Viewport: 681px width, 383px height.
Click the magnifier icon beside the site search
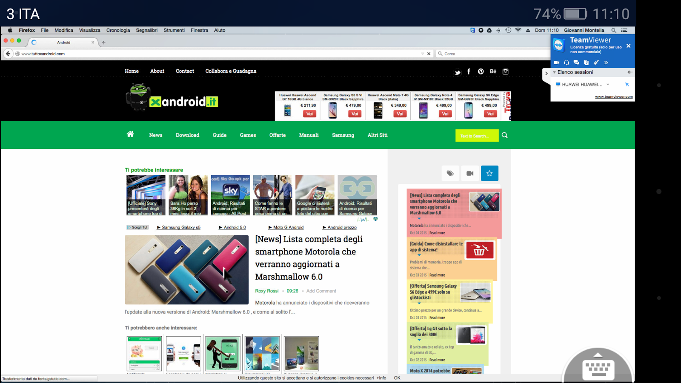pos(505,135)
